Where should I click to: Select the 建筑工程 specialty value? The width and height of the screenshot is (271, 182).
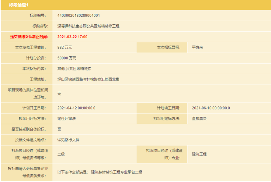pos(199,154)
